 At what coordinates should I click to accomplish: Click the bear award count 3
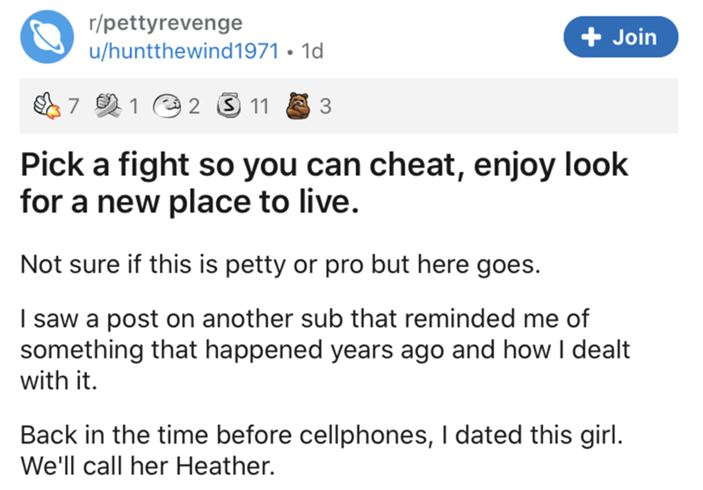coord(326,110)
